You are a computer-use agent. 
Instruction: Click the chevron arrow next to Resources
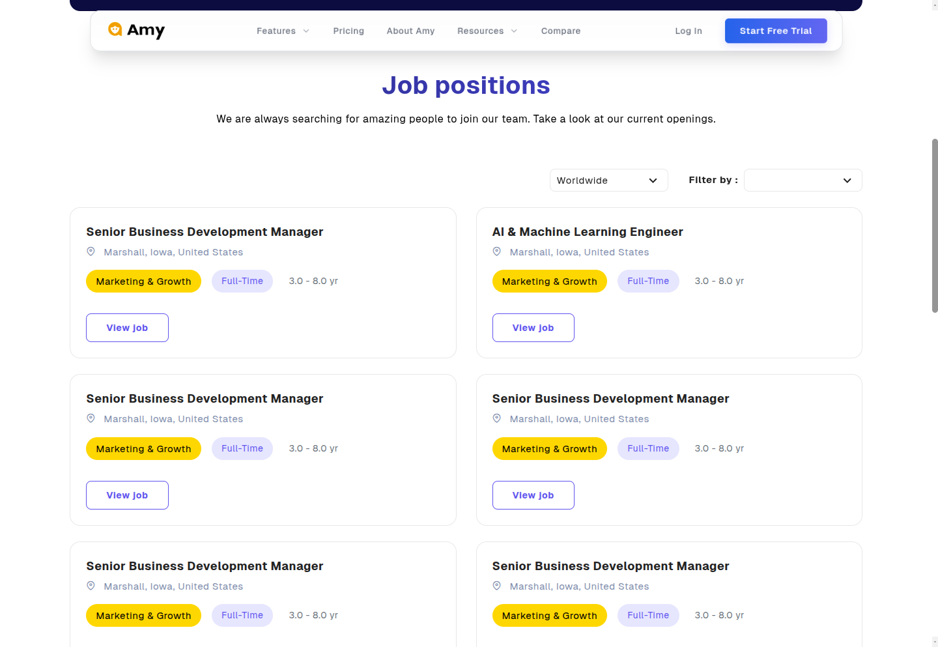(x=514, y=31)
